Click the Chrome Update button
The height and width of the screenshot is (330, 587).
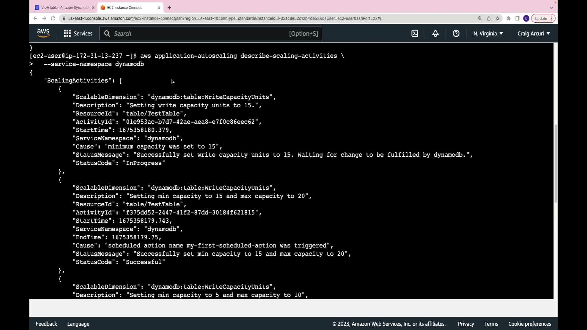tap(541, 18)
